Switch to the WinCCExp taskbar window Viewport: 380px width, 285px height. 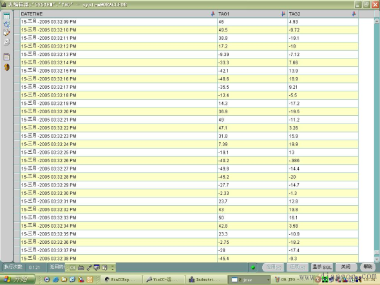pos(121,280)
